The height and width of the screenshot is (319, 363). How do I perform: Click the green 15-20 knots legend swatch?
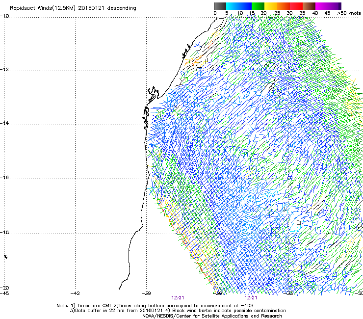pos(258,6)
